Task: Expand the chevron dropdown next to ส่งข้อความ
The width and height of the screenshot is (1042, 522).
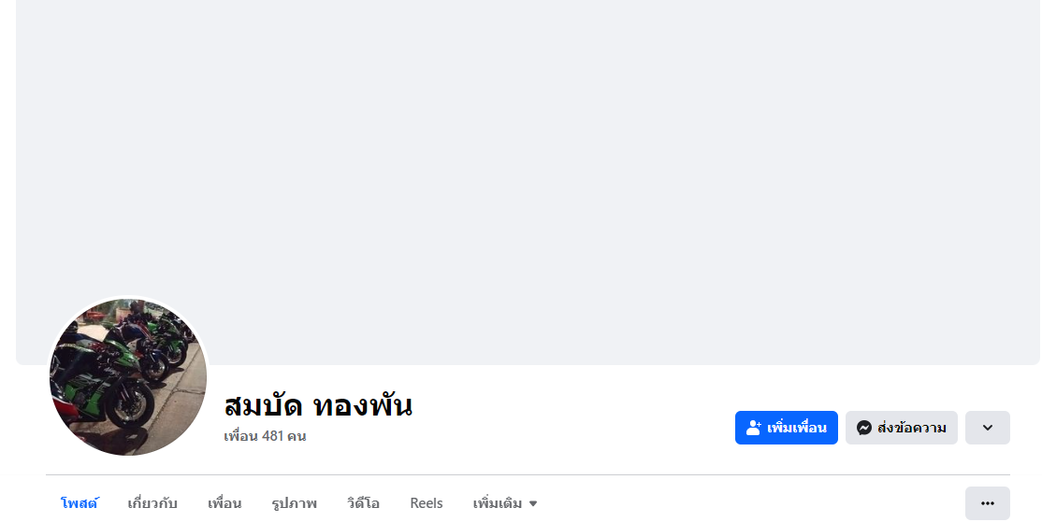Action: [x=987, y=428]
